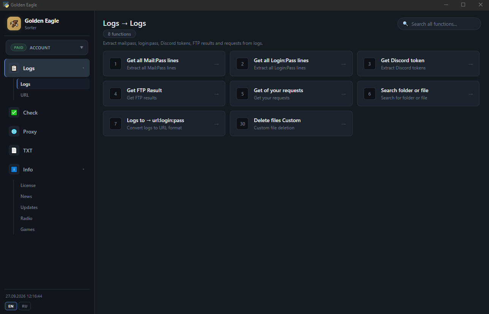Open the PAID Account dropdown
Viewport: 489px width, 314px height.
pyautogui.click(x=47, y=48)
